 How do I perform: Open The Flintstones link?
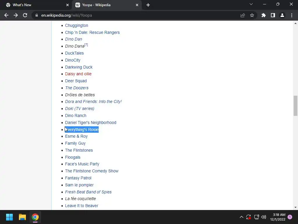(x=79, y=150)
